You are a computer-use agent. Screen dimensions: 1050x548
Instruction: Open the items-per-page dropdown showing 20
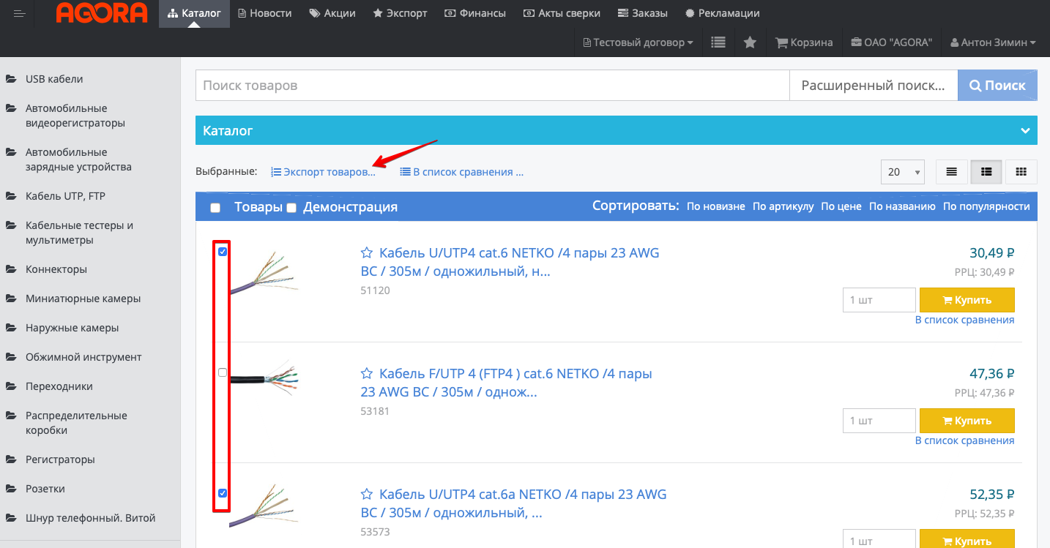coord(902,172)
